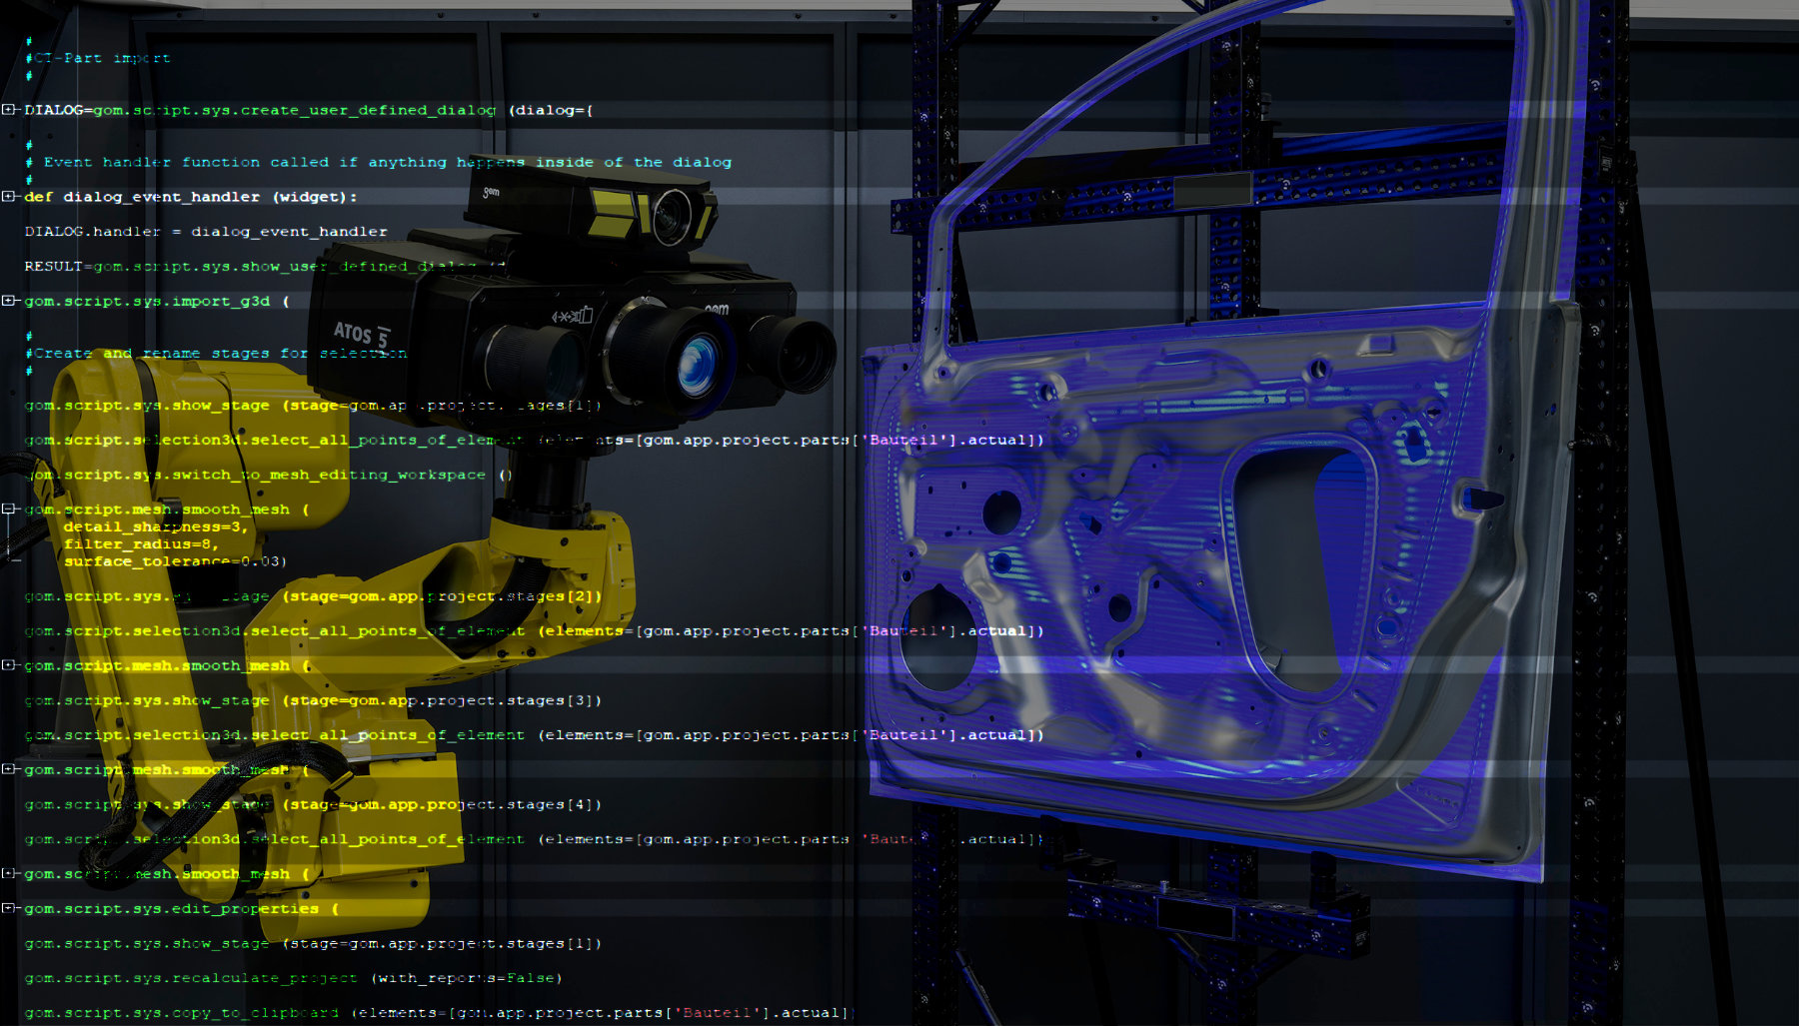The height and width of the screenshot is (1026, 1799).
Task: Expand smooth_mesh block above show_stage stages[4]
Action: tap(8, 769)
